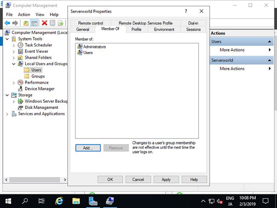Switch to the Sessions tab
The image size is (277, 208).
click(x=193, y=29)
